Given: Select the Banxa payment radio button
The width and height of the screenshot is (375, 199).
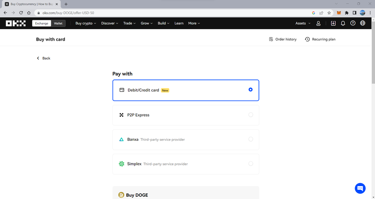Looking at the screenshot, I should tap(251, 139).
